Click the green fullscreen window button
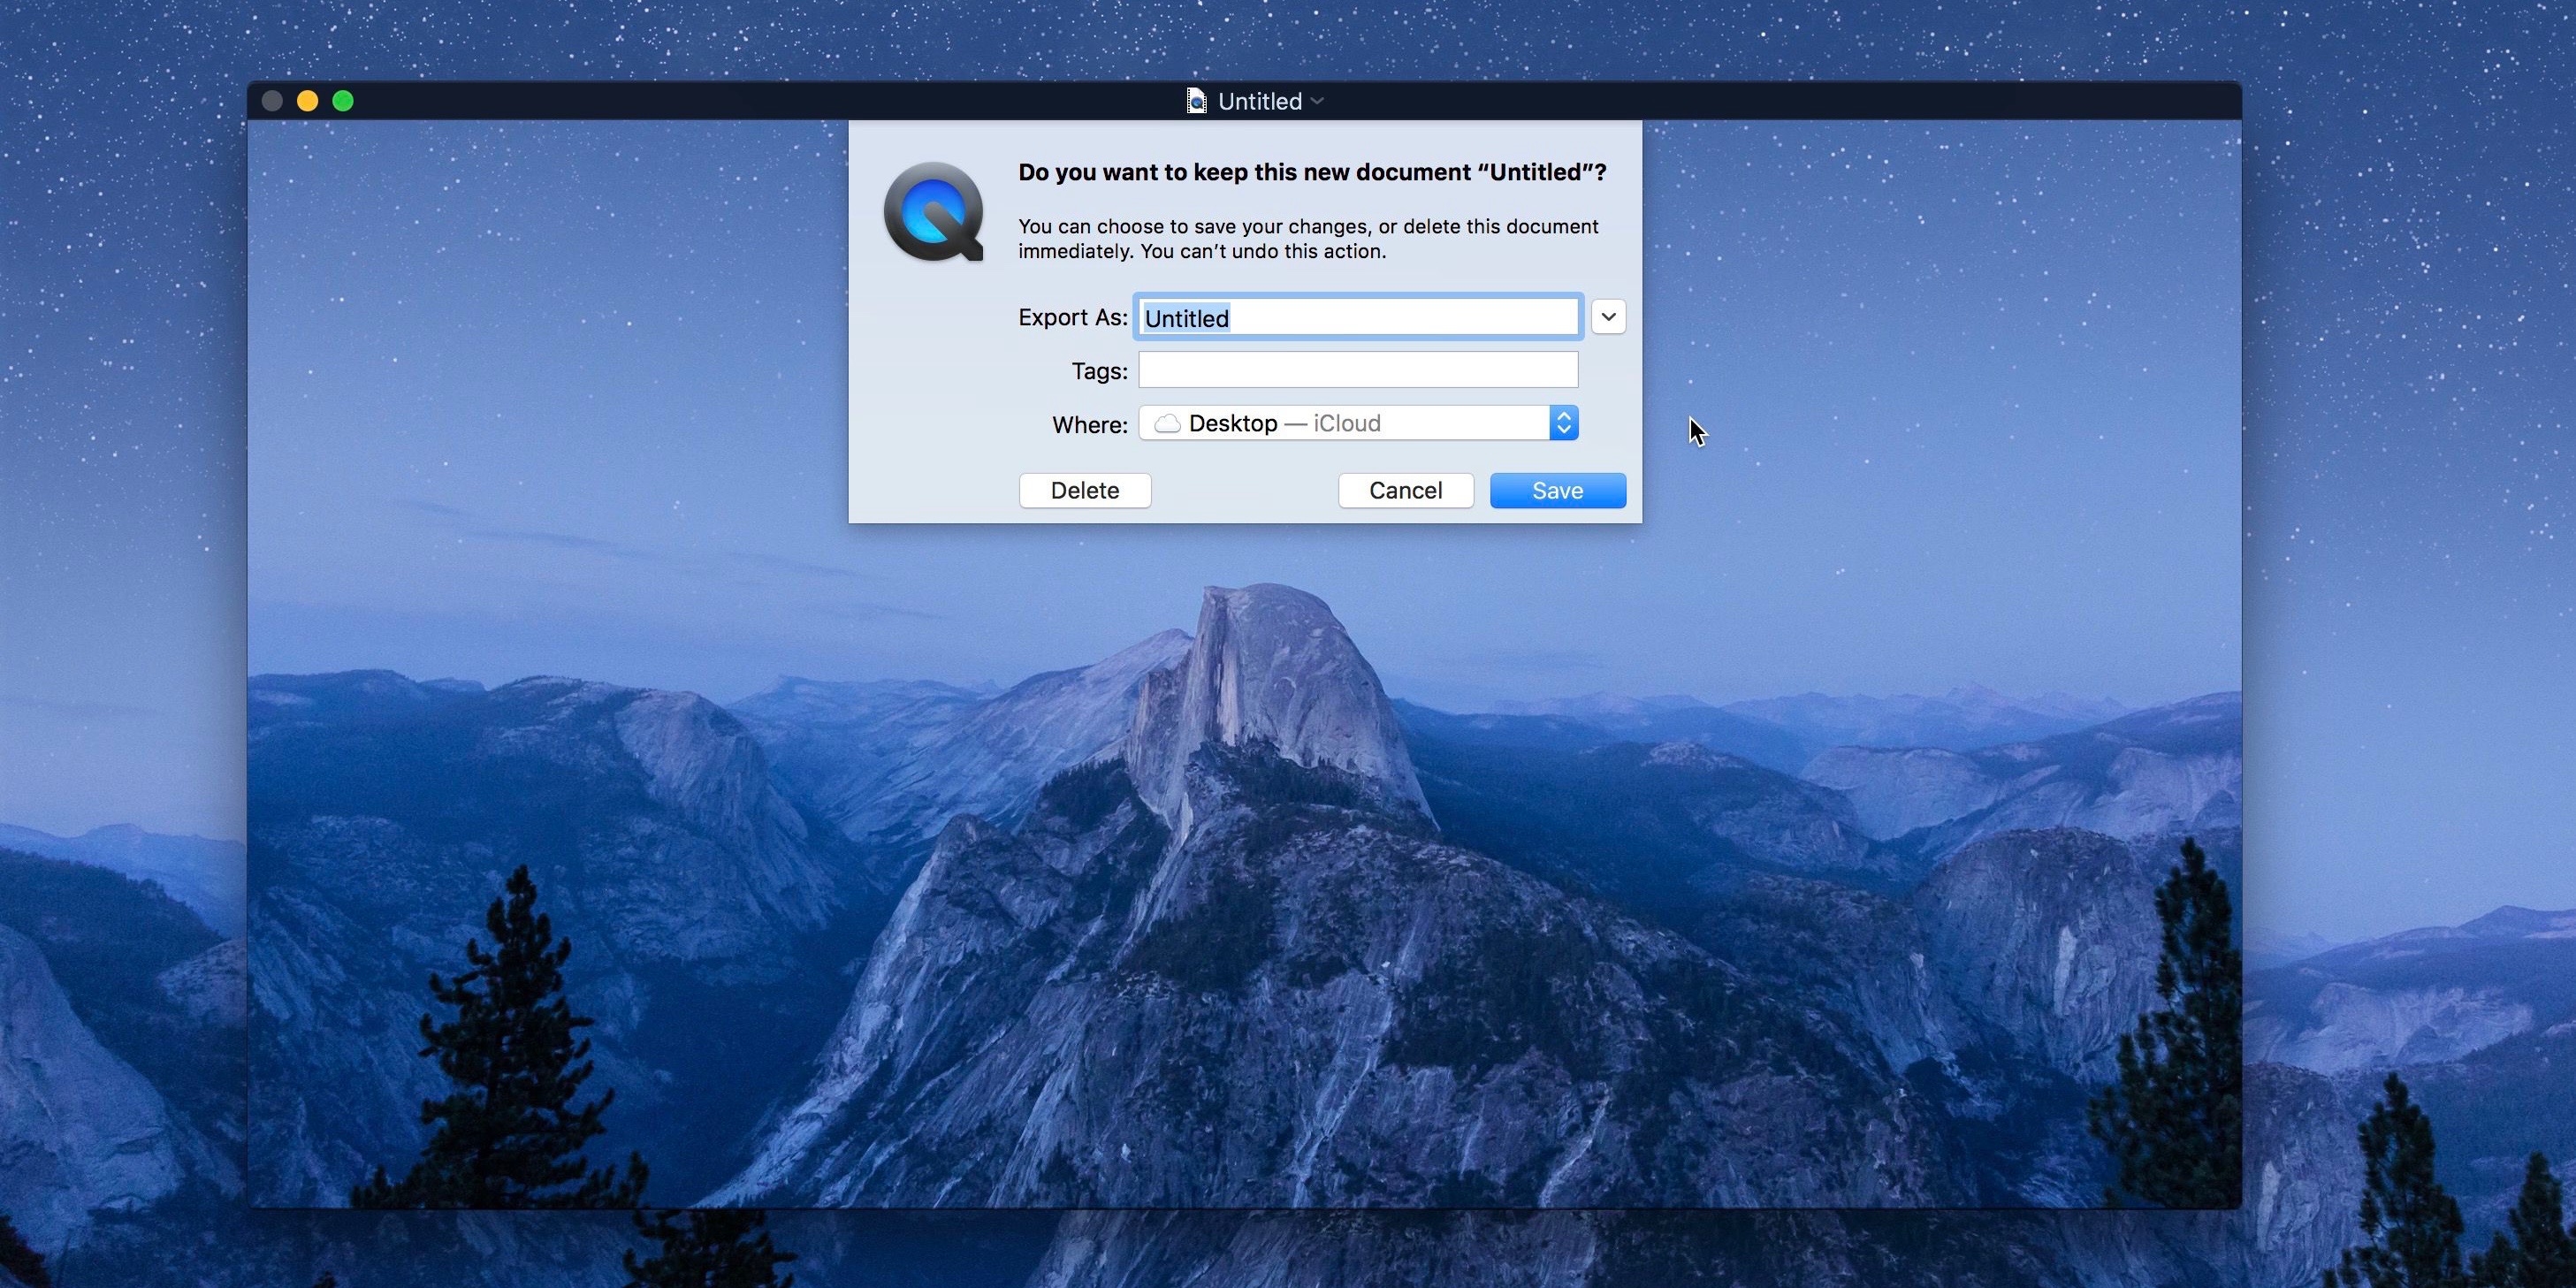The image size is (2576, 1288). click(343, 100)
